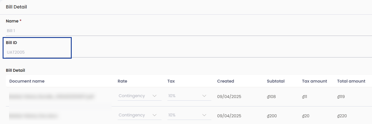This screenshot has height=124, width=372.
Task: Click the ₫220 total amount cell
Action: click(342, 116)
